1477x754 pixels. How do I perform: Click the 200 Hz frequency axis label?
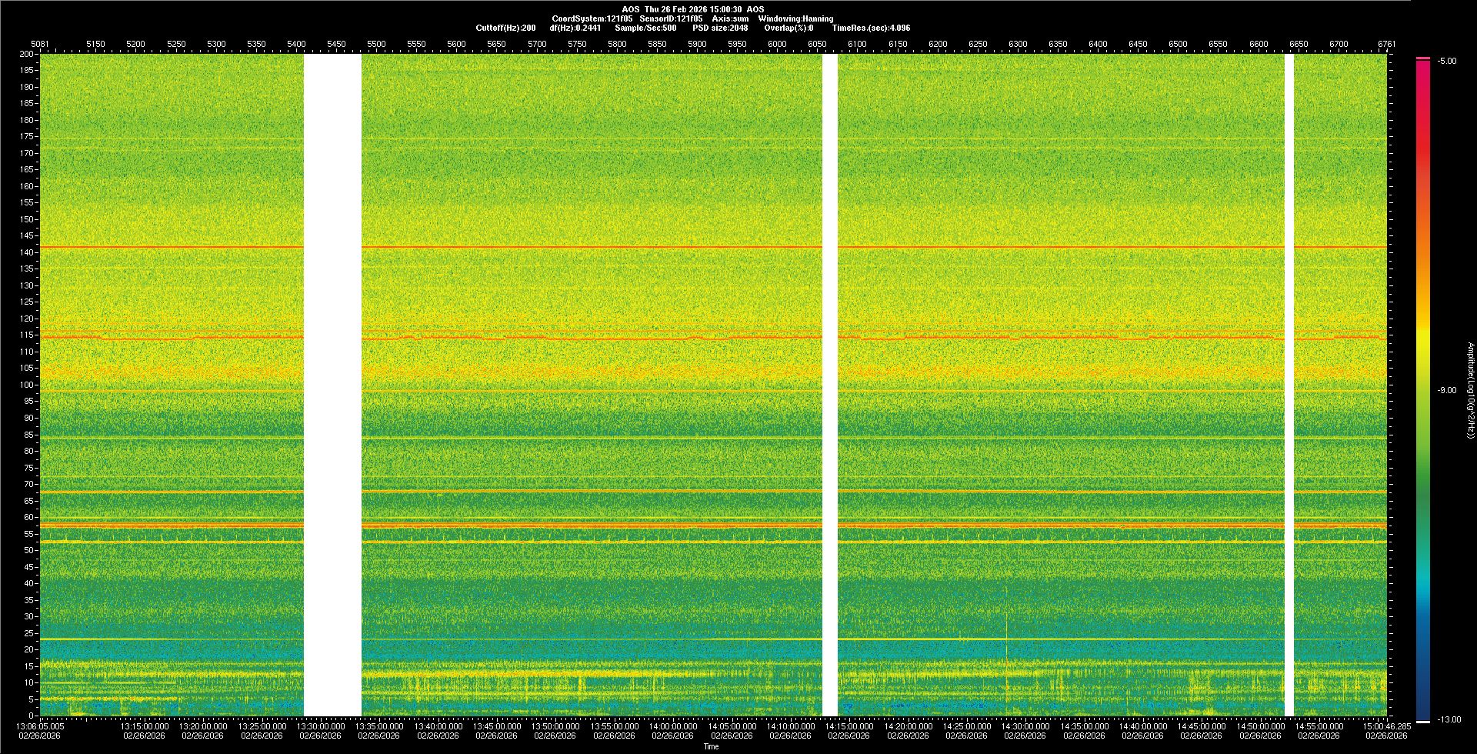coord(27,54)
